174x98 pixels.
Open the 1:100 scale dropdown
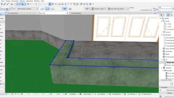coord(58,94)
